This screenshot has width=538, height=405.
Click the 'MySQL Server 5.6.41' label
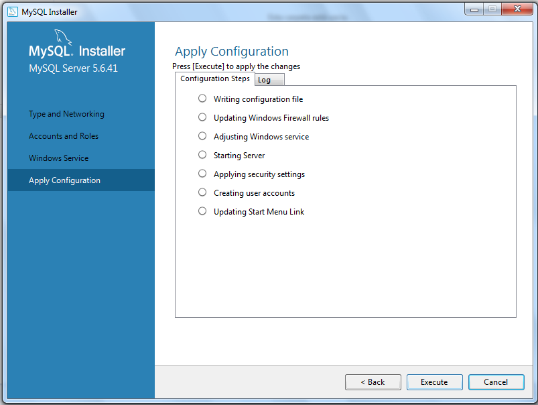73,68
